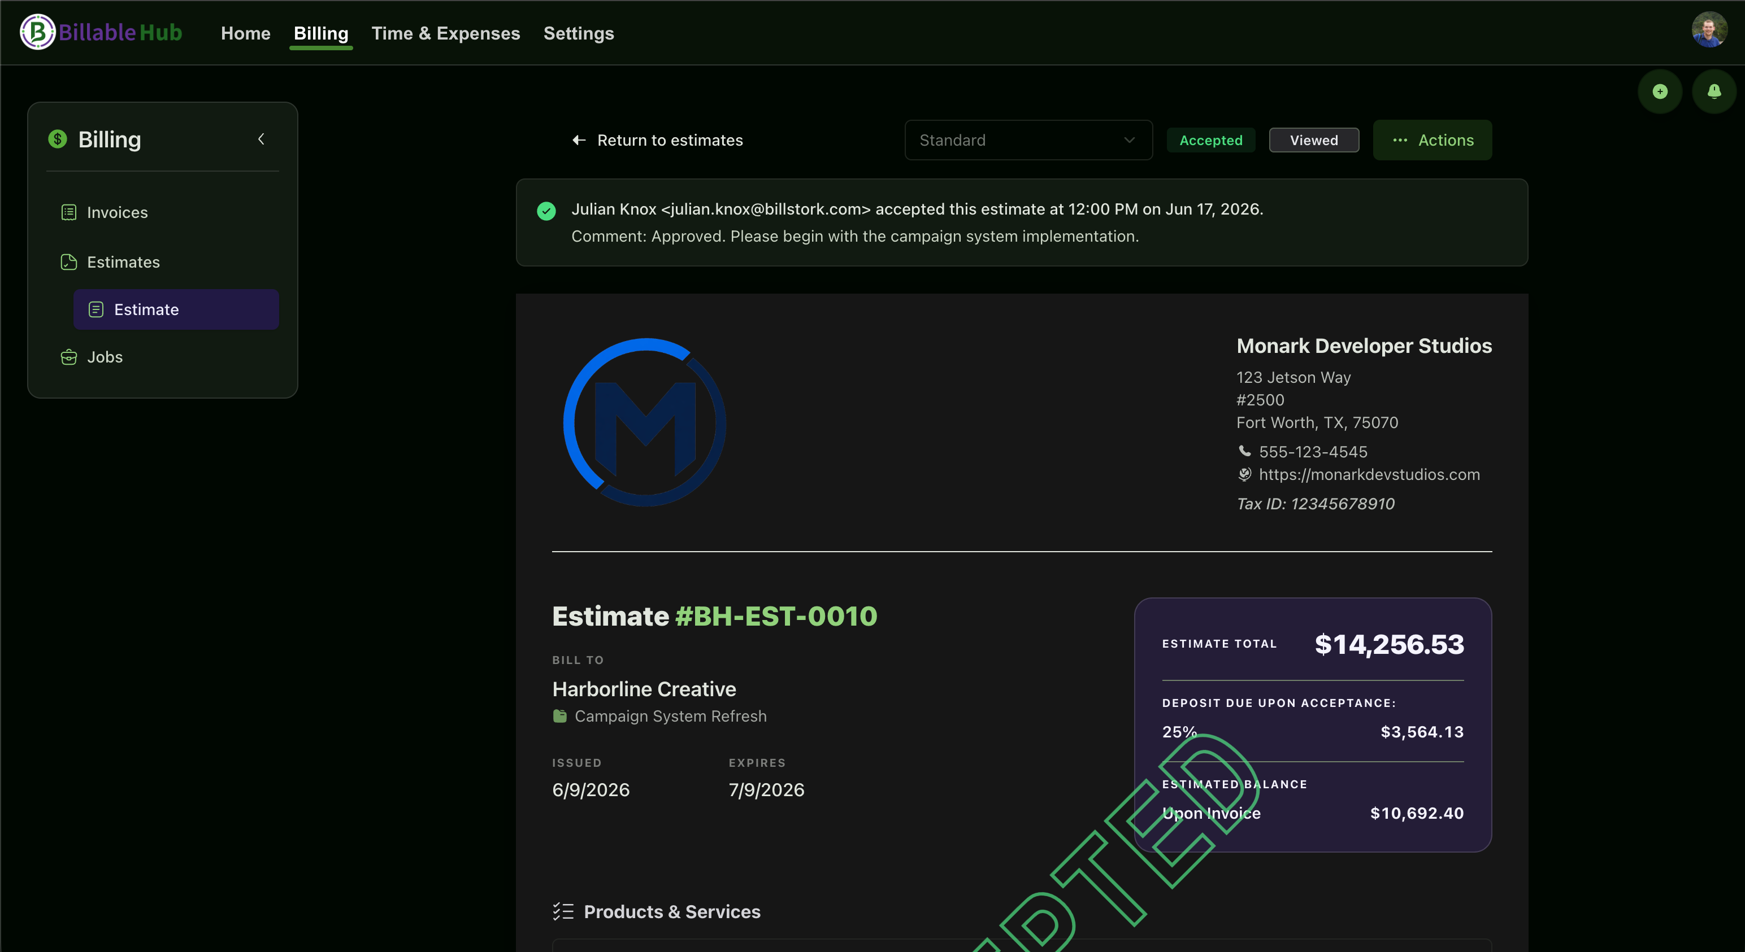Click the globe icon beside the website URL

coord(1244,474)
